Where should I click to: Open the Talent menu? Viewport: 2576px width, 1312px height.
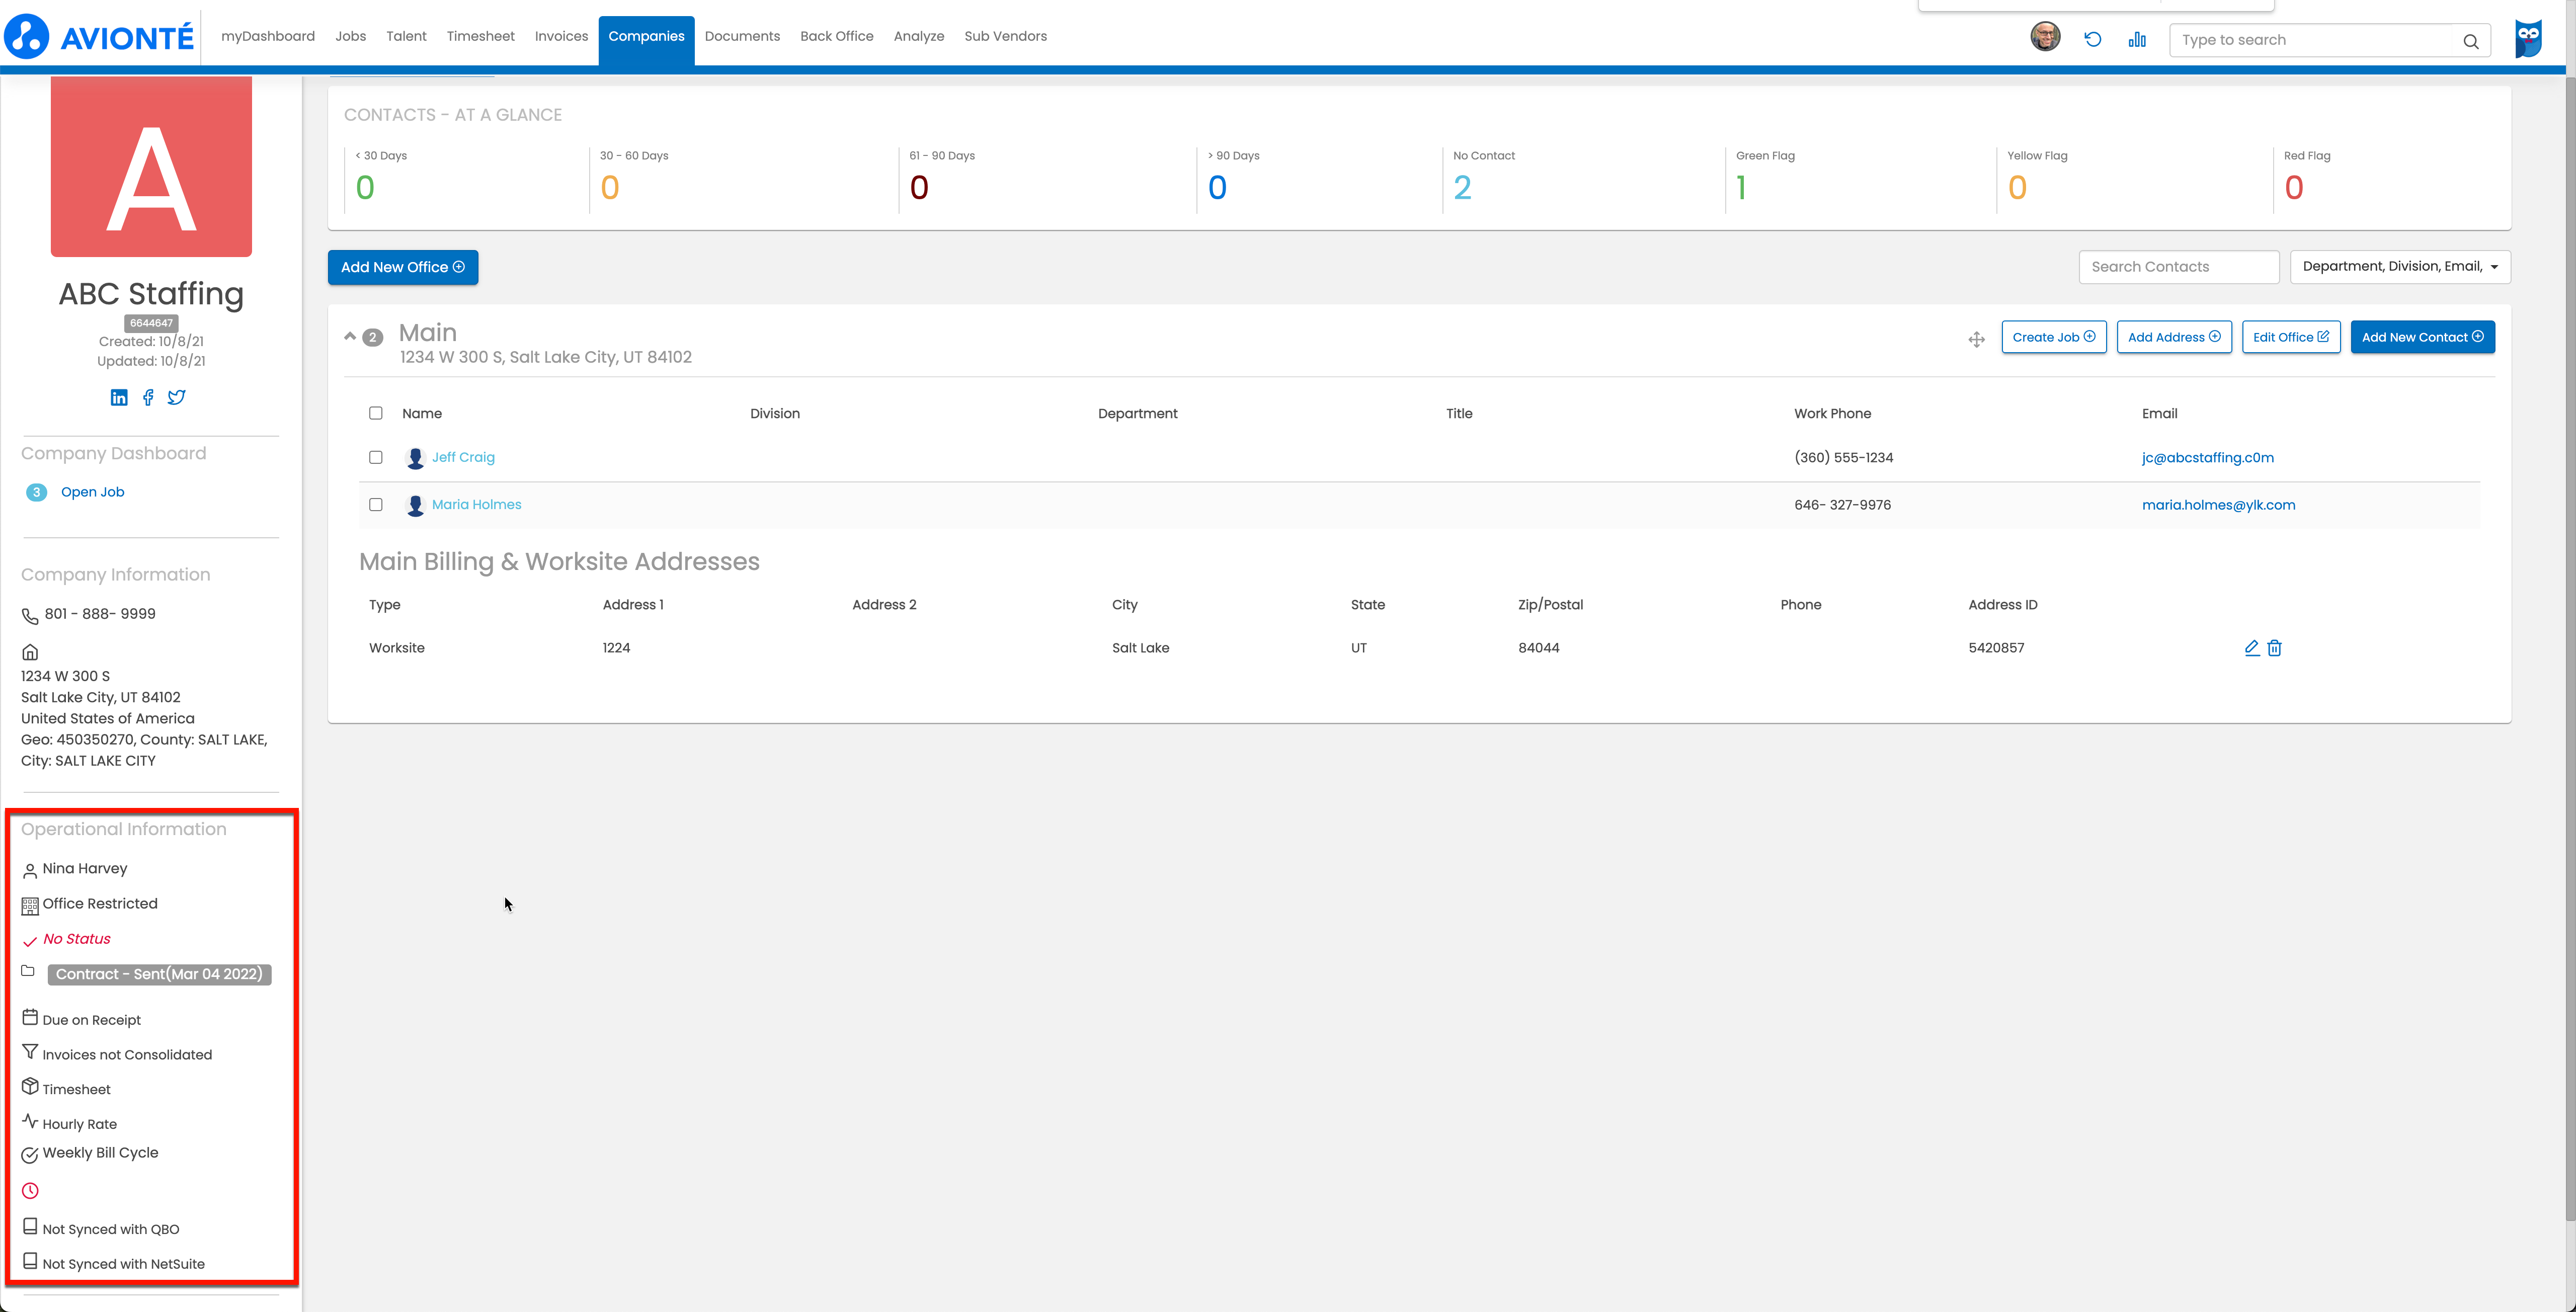coord(406,36)
